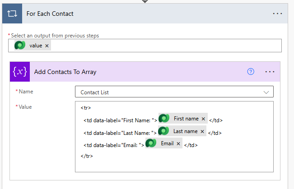Collapse the For Each Contact header title
The width and height of the screenshot is (294, 189).
(x=50, y=14)
